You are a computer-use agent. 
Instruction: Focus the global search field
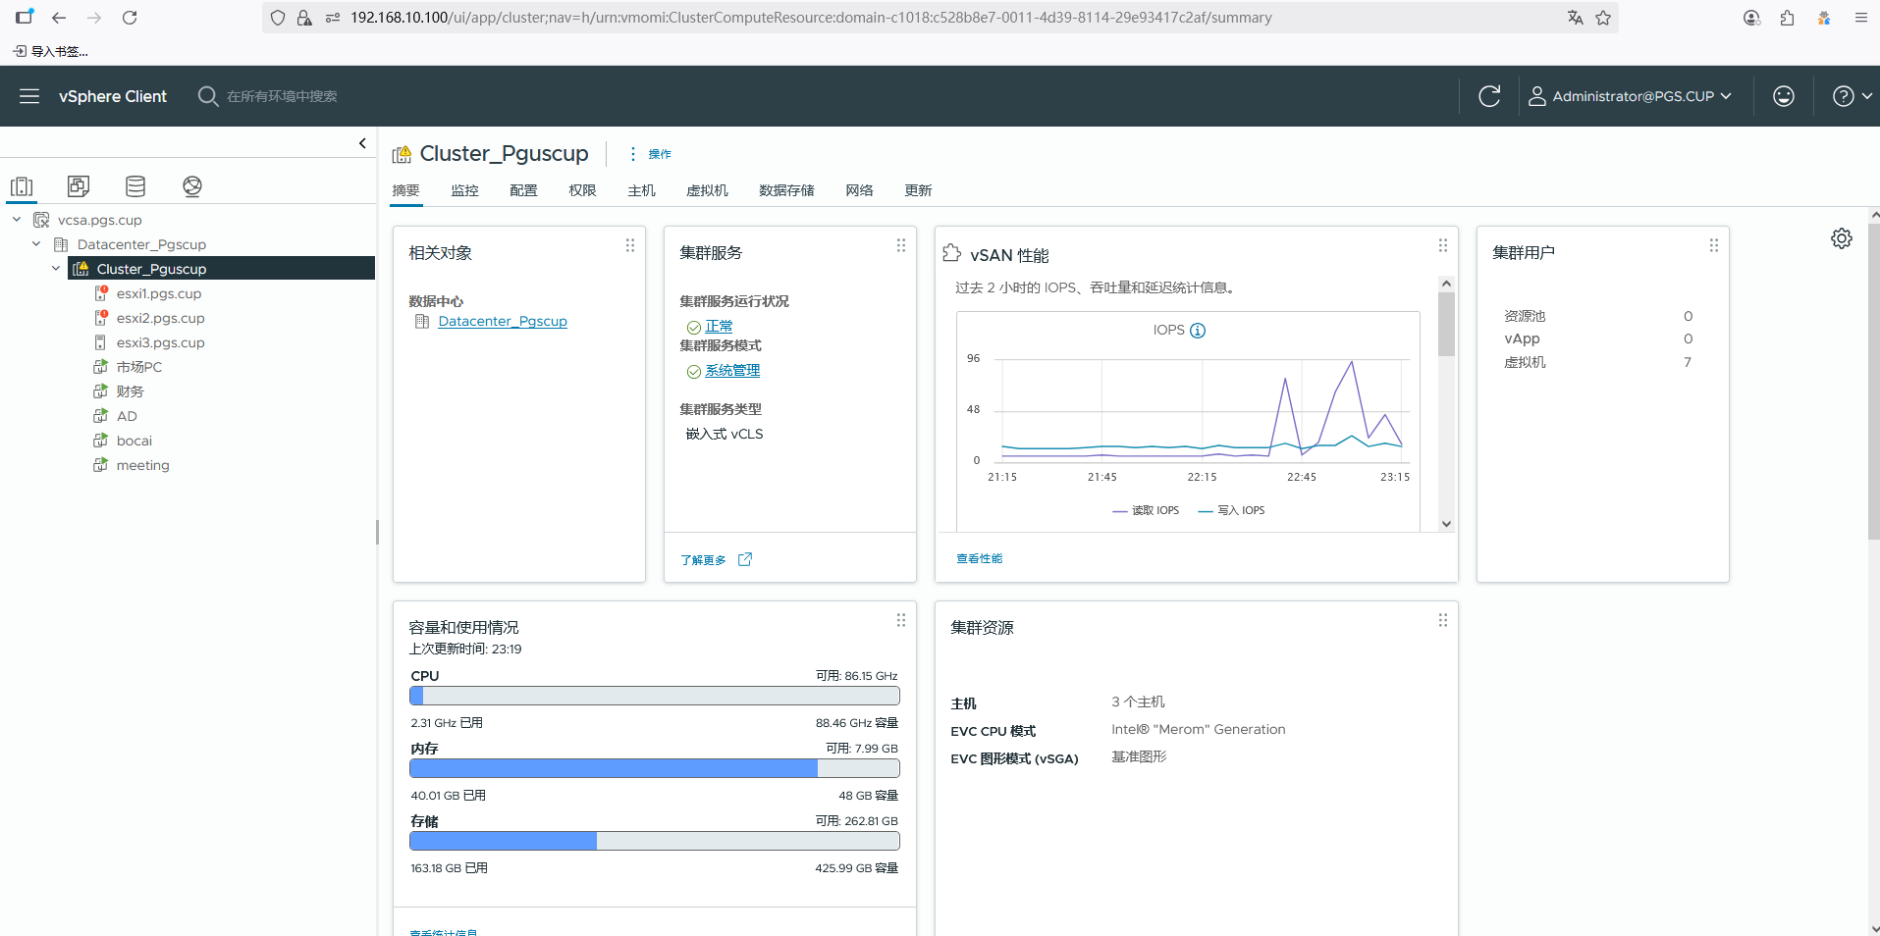tap(282, 96)
